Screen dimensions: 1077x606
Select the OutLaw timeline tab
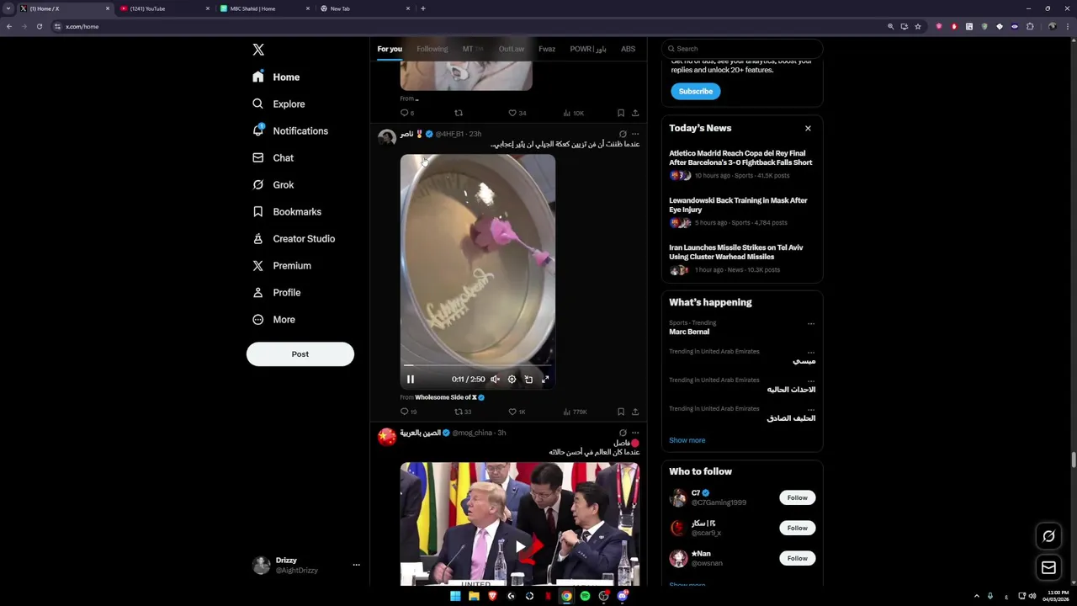tap(511, 49)
